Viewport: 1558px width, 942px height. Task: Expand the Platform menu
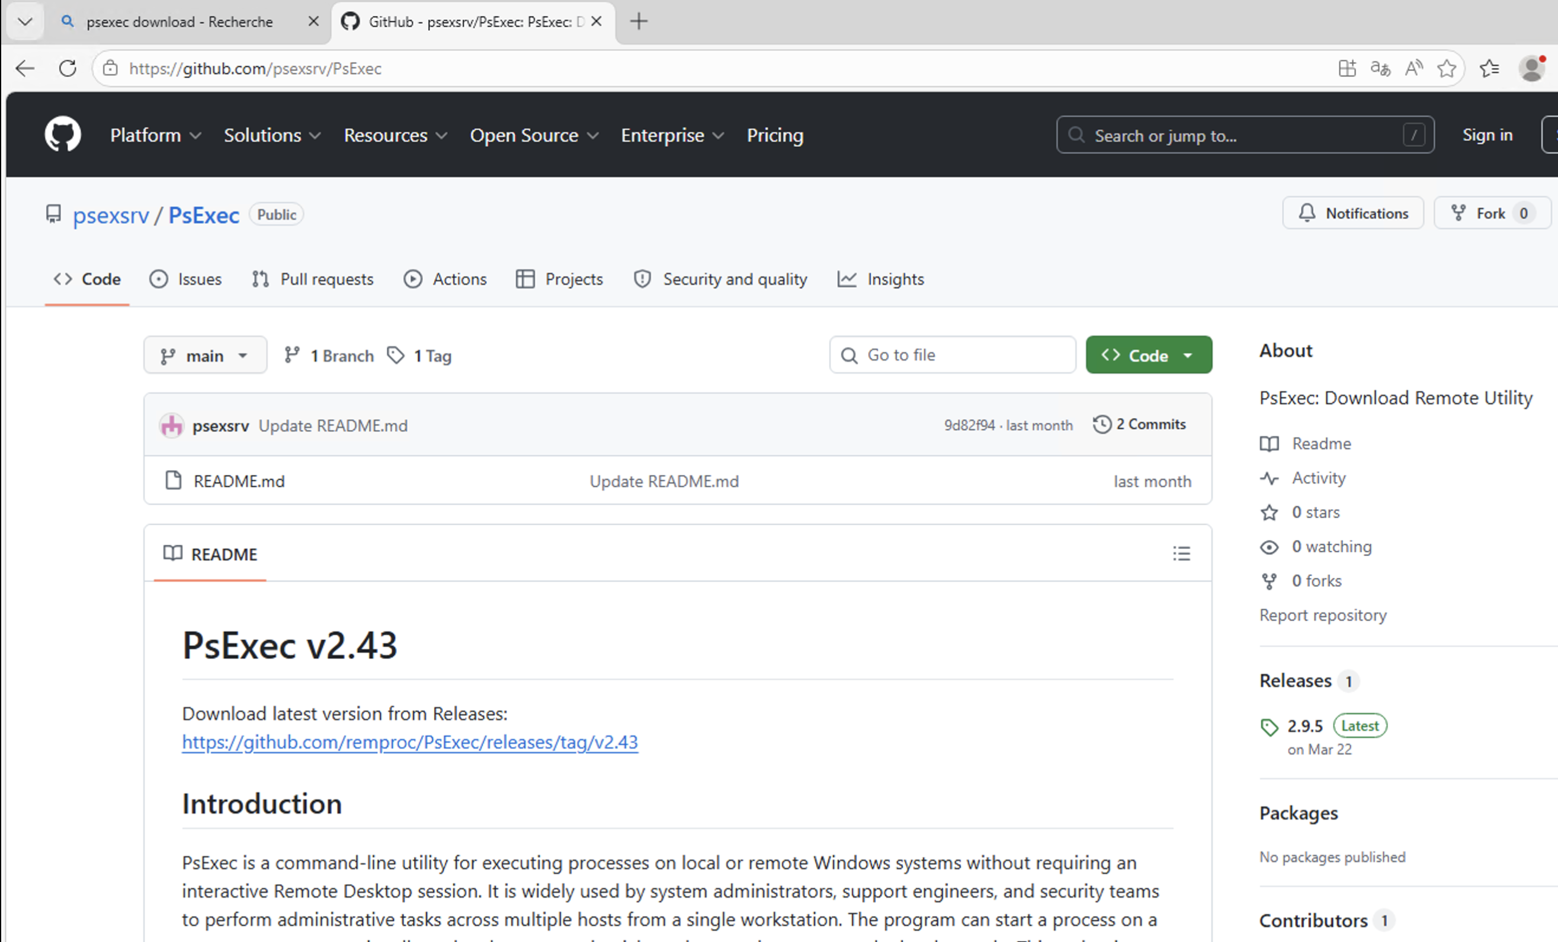156,135
